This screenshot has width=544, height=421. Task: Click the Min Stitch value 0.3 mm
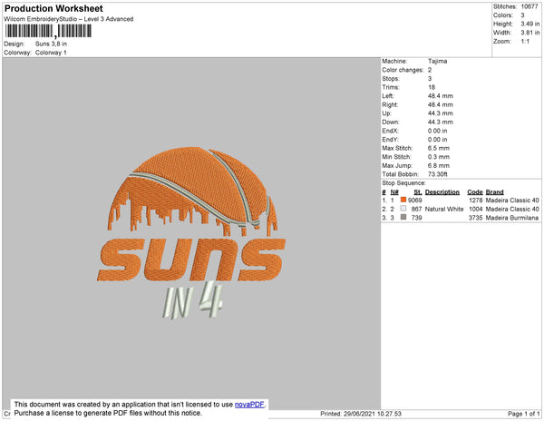click(x=439, y=157)
